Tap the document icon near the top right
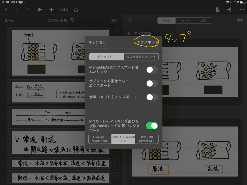247x185 pixels. tap(217, 10)
